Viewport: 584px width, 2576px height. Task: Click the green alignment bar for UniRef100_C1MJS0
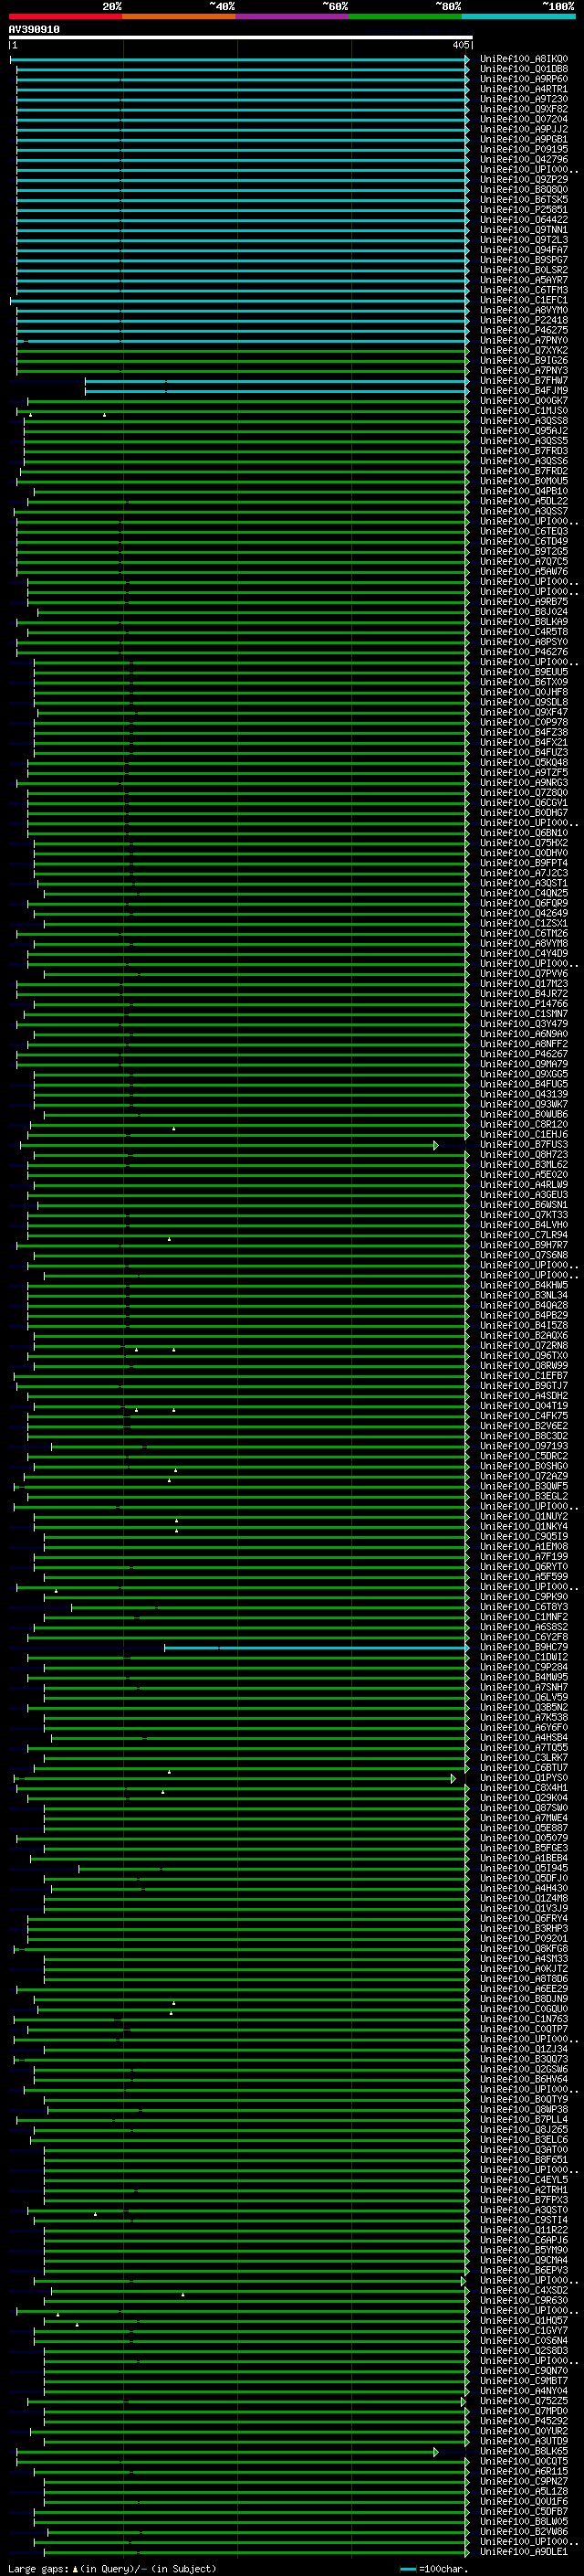(x=243, y=411)
